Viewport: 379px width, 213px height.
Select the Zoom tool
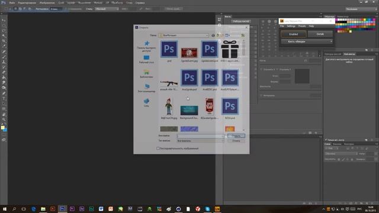4,120
